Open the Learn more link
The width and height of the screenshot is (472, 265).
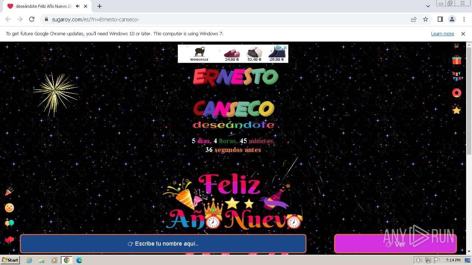[x=442, y=34]
